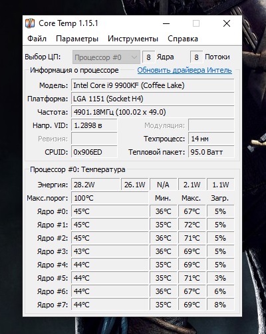This screenshot has width=266, height=334.
Task: Click the 0x906ED CPUID value
Action: click(x=94, y=152)
